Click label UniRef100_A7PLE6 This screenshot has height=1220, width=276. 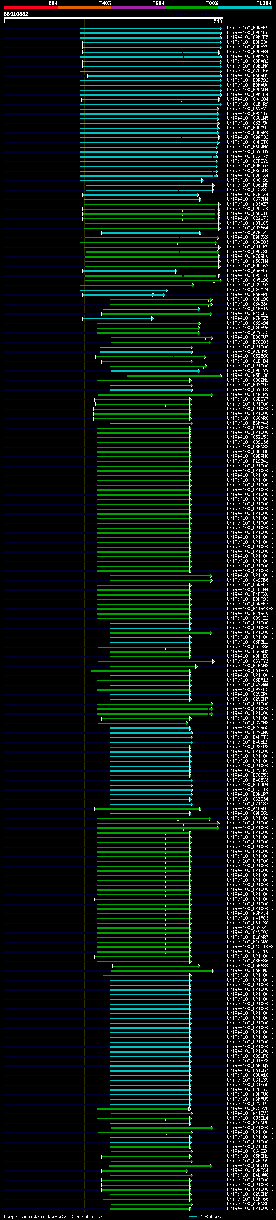coord(248,71)
